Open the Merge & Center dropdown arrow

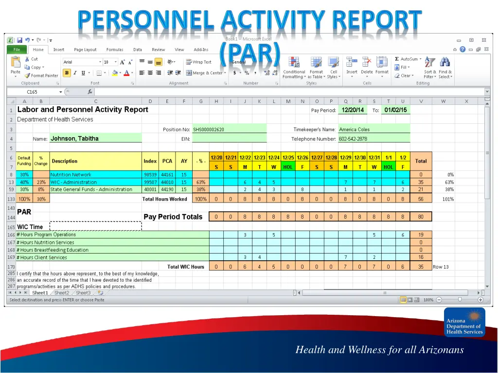[225, 73]
